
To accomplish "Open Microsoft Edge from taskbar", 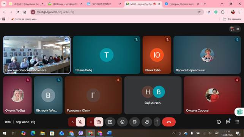I will tap(33, 133).
